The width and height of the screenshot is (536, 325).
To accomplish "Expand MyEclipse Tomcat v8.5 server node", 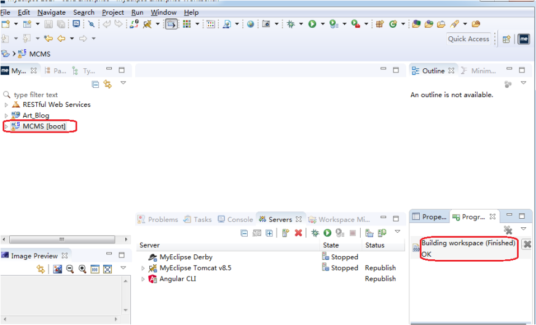I will [143, 268].
